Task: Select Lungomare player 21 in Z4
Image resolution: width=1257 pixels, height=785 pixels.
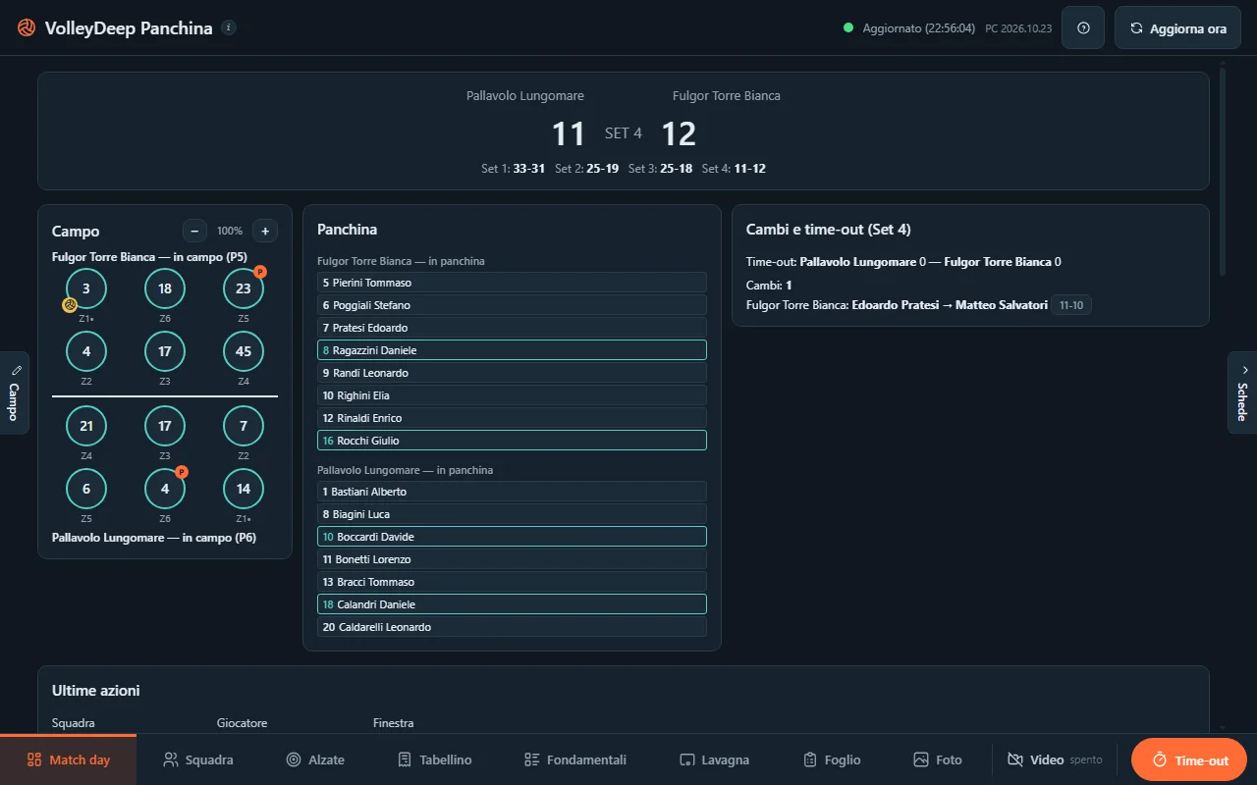Action: coord(86,426)
